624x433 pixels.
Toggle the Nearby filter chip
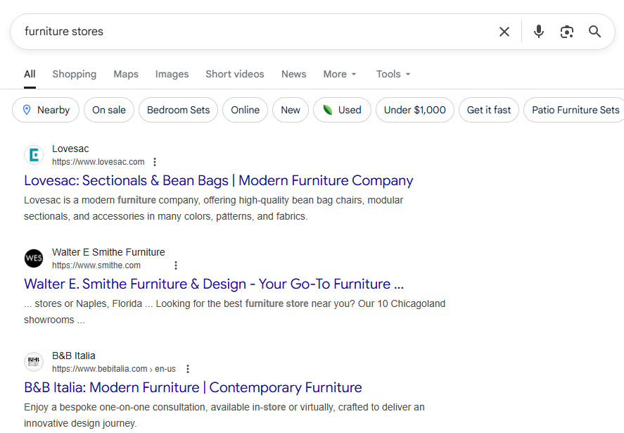point(46,110)
